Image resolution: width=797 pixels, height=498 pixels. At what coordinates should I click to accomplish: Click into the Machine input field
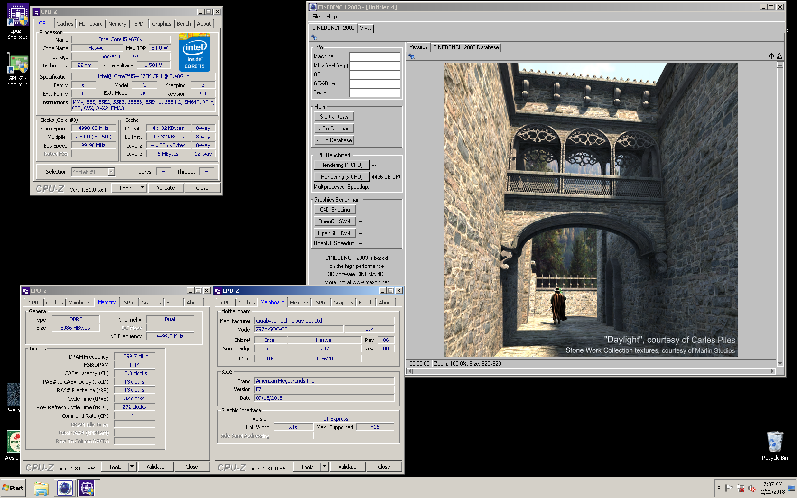(374, 56)
